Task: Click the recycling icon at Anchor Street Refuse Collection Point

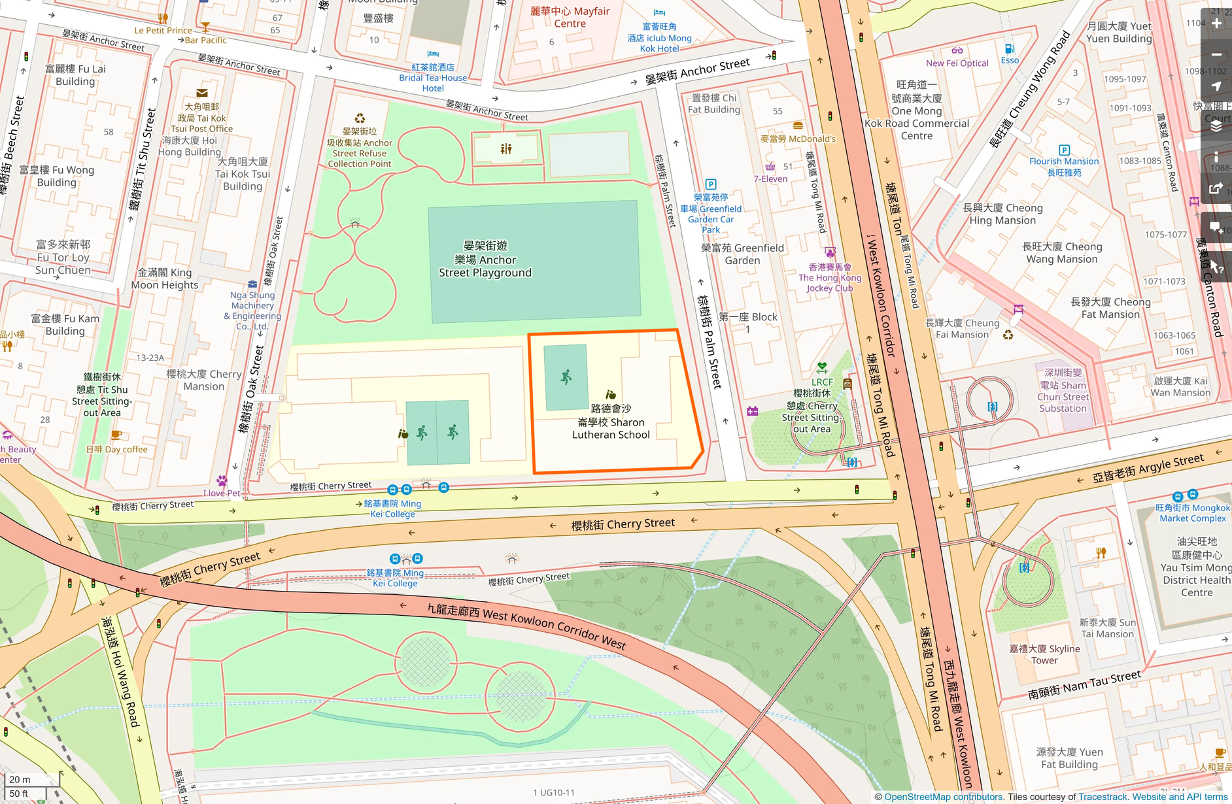Action: click(359, 118)
